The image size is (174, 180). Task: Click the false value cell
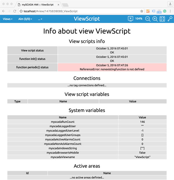pos(142,153)
